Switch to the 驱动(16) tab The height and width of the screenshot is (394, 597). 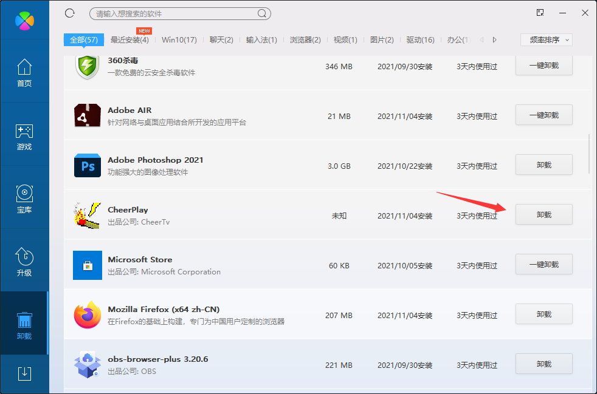click(x=420, y=39)
